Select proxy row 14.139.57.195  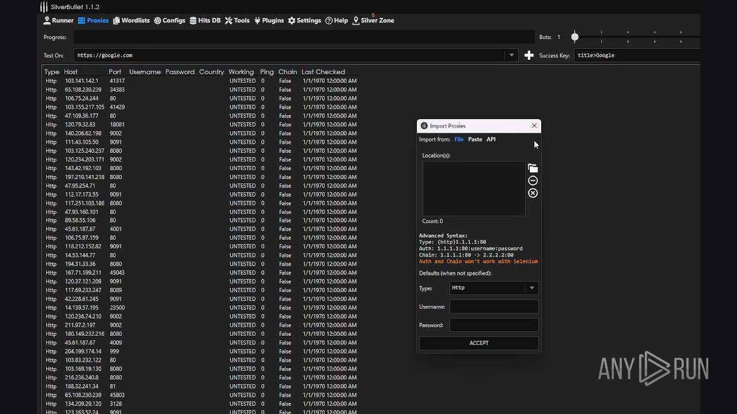point(201,308)
